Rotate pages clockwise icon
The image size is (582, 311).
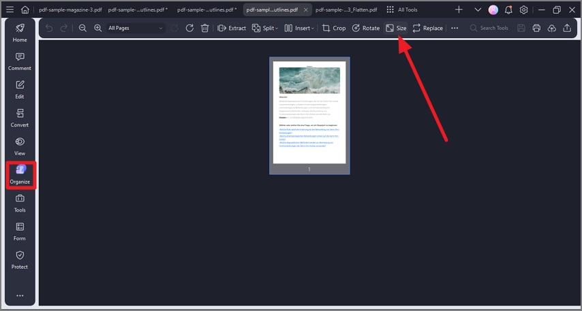click(x=189, y=28)
